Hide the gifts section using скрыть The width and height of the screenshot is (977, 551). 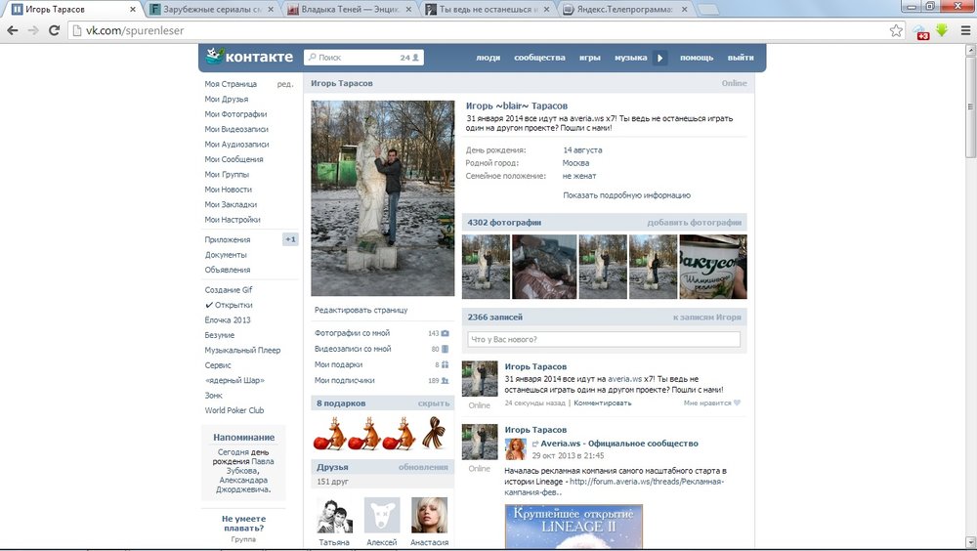[433, 403]
